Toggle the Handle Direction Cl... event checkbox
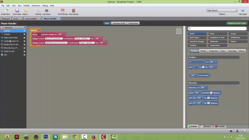 tap(25, 41)
